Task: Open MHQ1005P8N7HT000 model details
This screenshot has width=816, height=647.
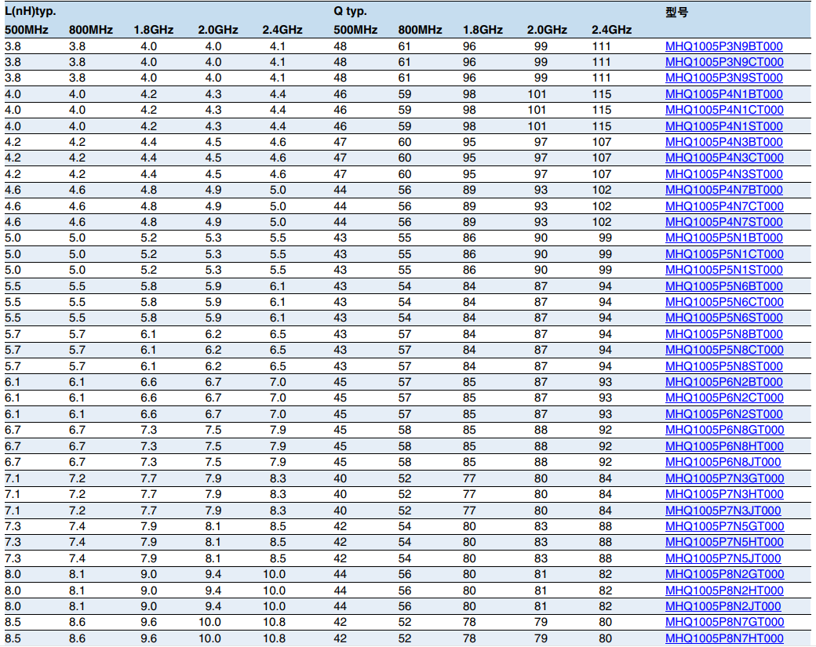Action: (724, 639)
